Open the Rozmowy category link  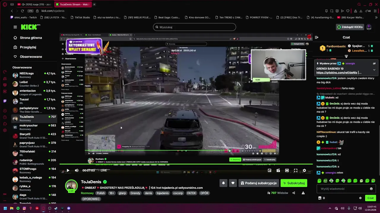87,193
